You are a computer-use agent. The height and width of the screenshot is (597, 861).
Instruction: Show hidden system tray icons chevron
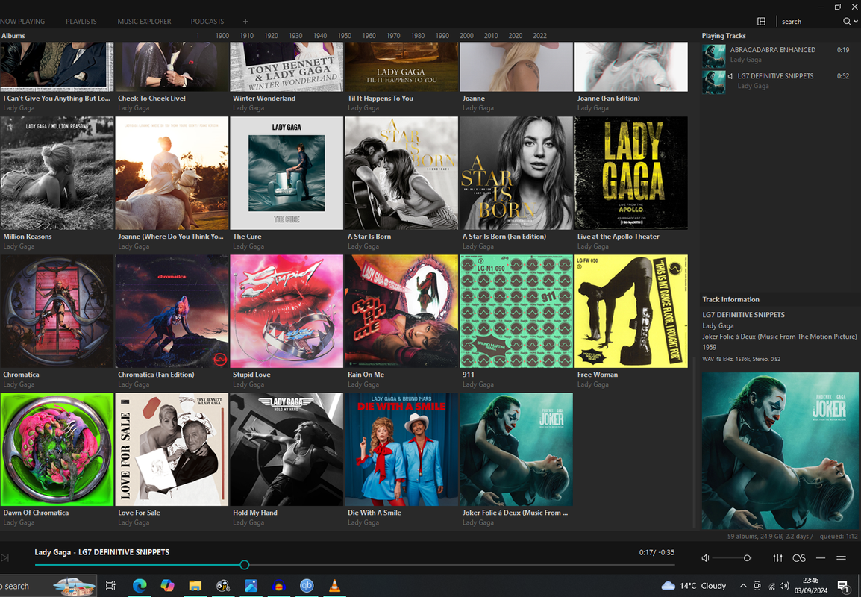pos(743,586)
